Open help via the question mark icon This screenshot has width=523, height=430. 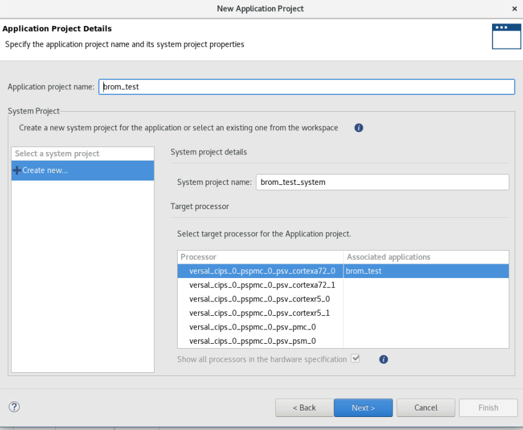coord(14,407)
